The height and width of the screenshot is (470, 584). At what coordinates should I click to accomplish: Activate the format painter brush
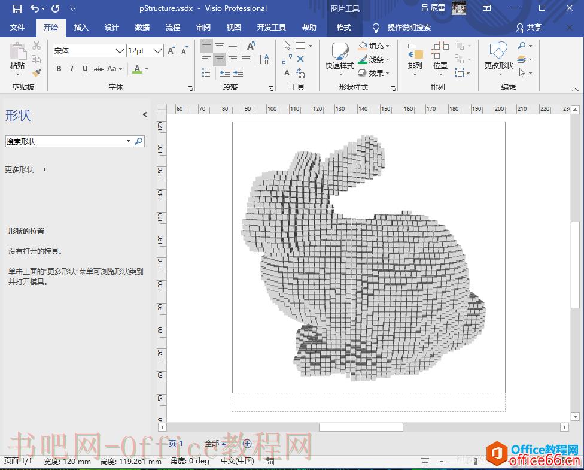36,72
